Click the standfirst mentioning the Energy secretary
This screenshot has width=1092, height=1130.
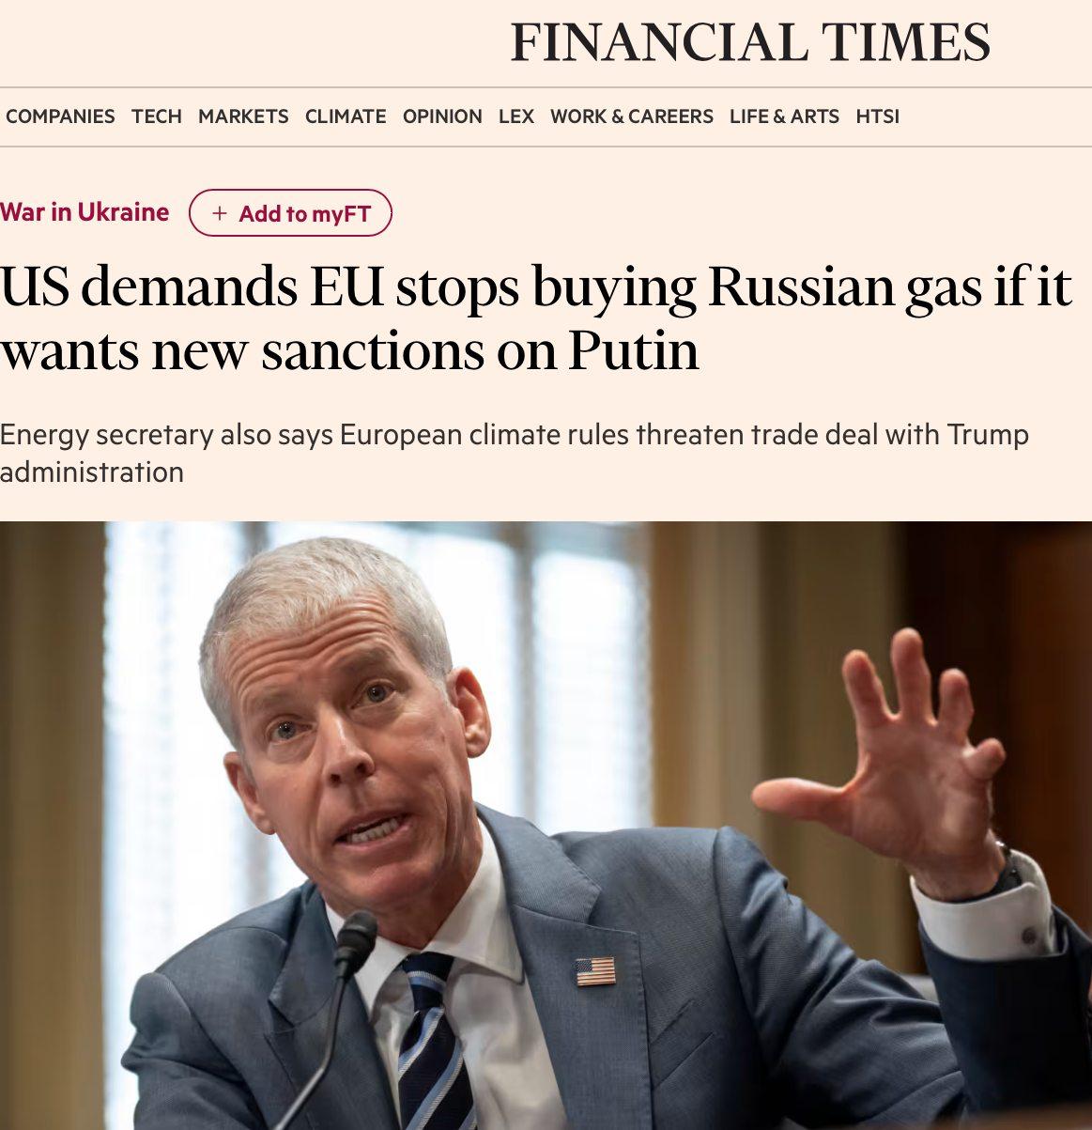click(514, 453)
